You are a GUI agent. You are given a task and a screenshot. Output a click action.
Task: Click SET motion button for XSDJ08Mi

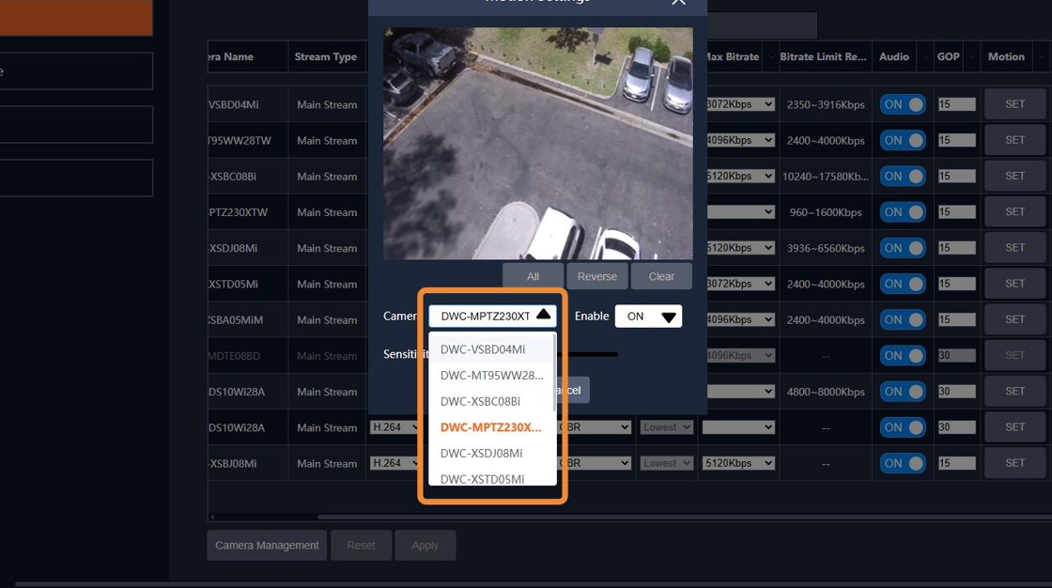1014,248
